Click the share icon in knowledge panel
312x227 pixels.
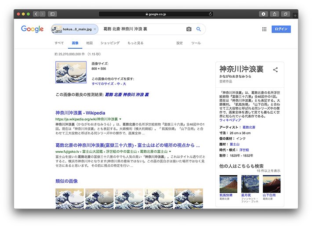[x=276, y=69]
